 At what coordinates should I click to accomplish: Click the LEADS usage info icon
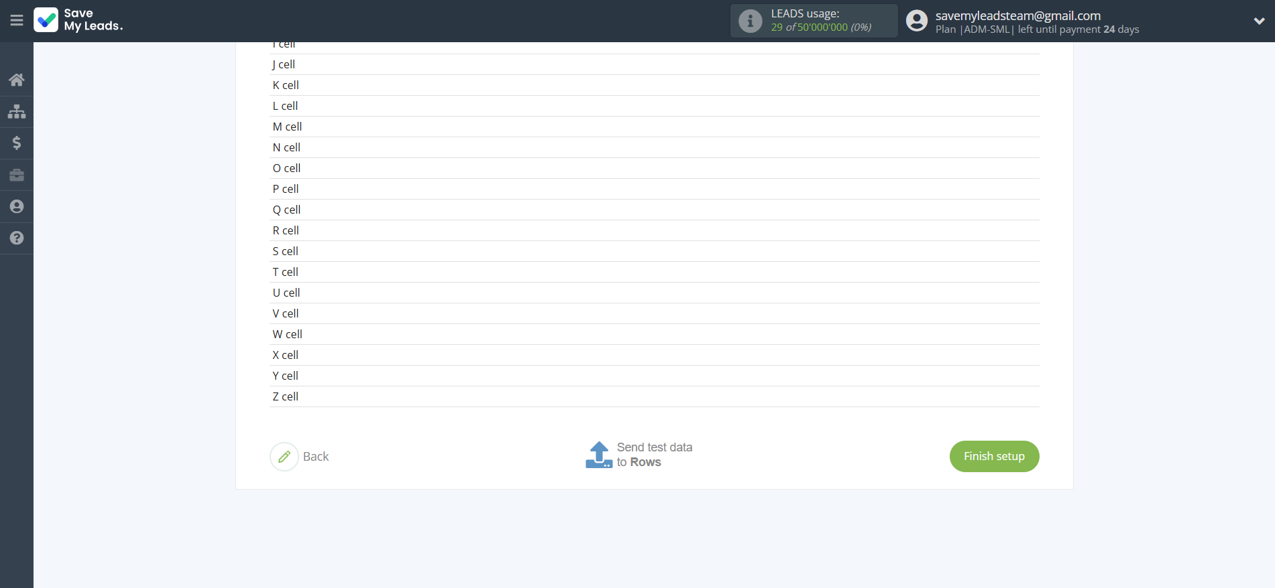pyautogui.click(x=750, y=21)
